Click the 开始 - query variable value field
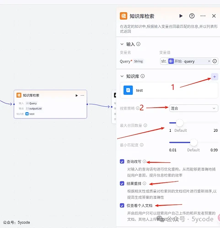 (189, 61)
